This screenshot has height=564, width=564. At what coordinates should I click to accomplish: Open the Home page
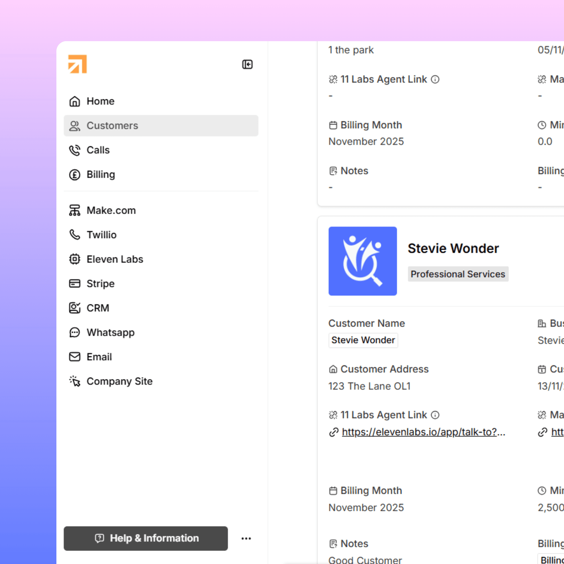click(100, 101)
